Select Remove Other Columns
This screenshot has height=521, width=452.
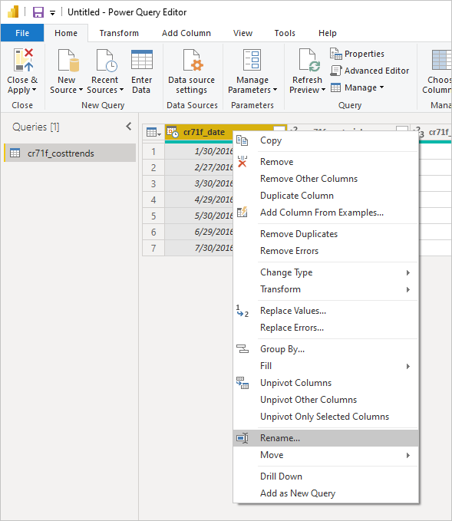(325, 179)
